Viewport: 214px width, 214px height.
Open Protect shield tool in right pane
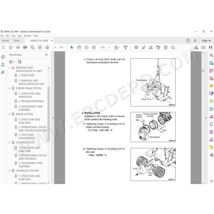point(211,124)
